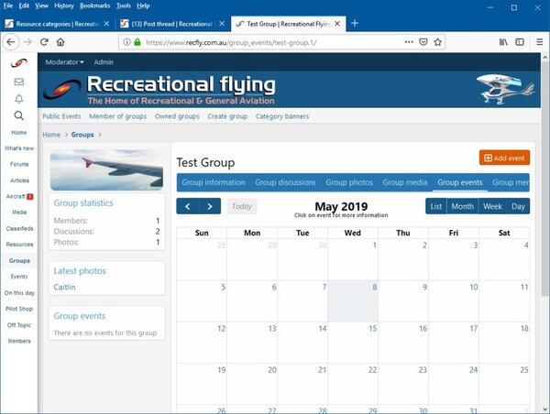Switch calendar to List view
The width and height of the screenshot is (550, 414).
(x=436, y=206)
